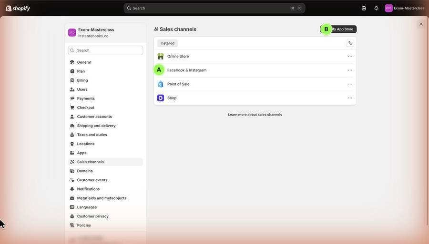Click the Ecom-Masterclass store avatar in sidebar
This screenshot has height=244, width=429.
tap(72, 32)
